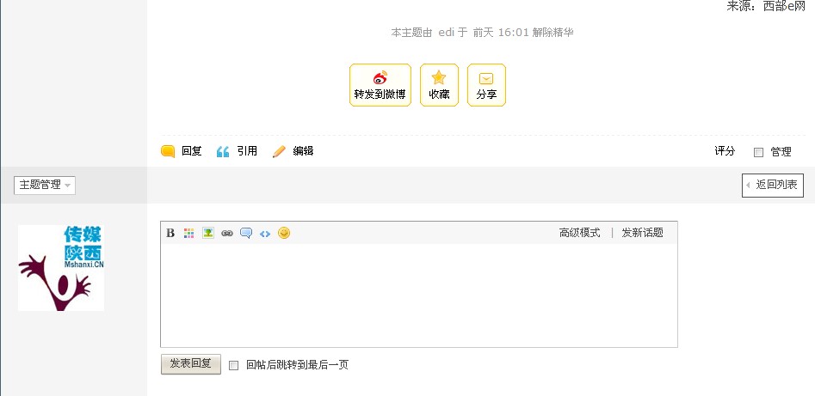Image resolution: width=815 pixels, height=396 pixels.
Task: Insert a quote using speech bubble icon
Action: 246,233
